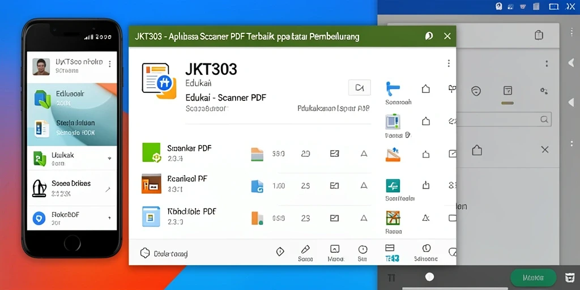
Task: Select the orange Reanleol PF app icon
Action: [151, 184]
